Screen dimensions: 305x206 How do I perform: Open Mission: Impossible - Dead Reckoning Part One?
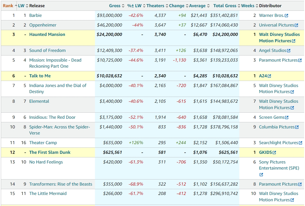pos(55,63)
